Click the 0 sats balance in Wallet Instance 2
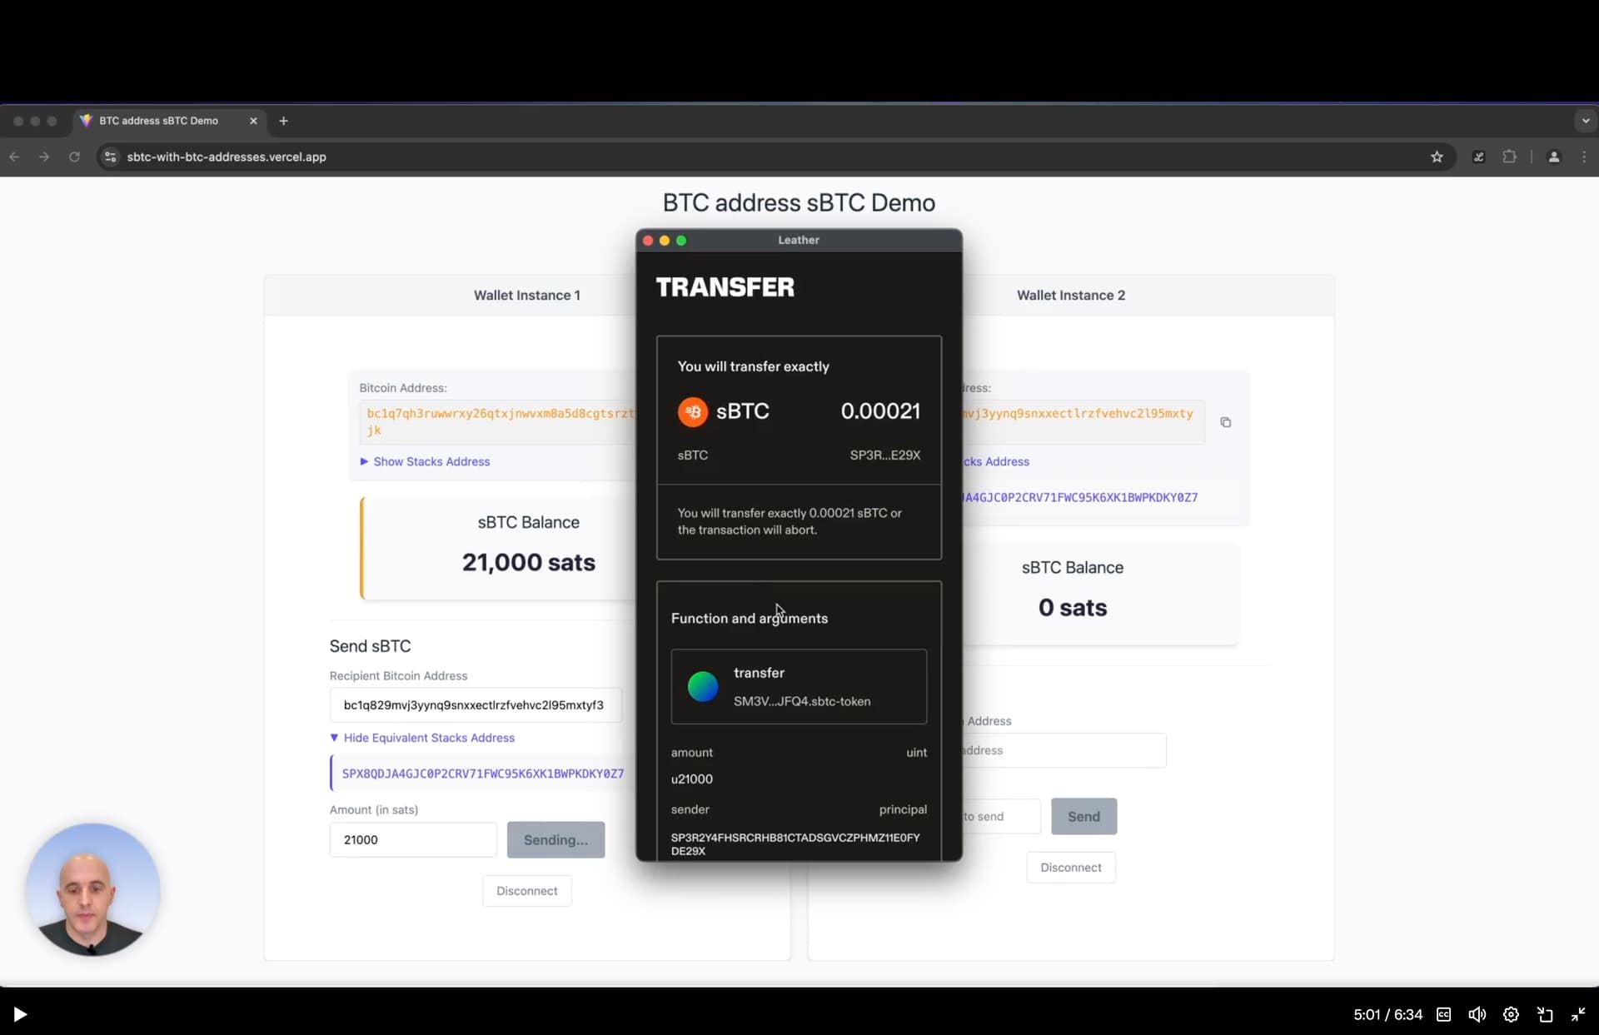Viewport: 1599px width, 1035px height. point(1072,607)
